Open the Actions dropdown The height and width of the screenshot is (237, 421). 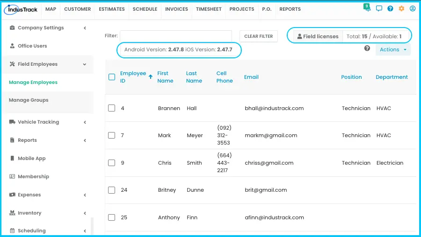pyautogui.click(x=393, y=49)
